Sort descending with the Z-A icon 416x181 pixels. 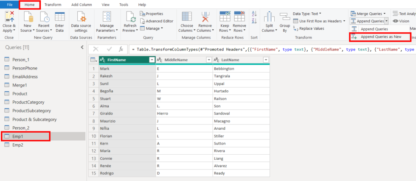(x=254, y=21)
